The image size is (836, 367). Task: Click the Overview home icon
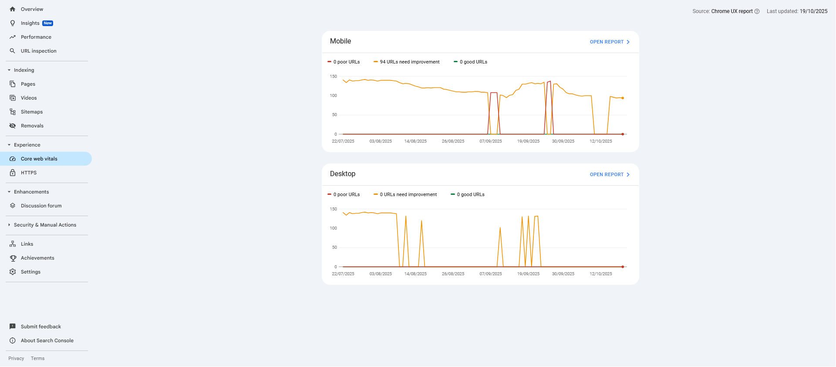[x=13, y=9]
